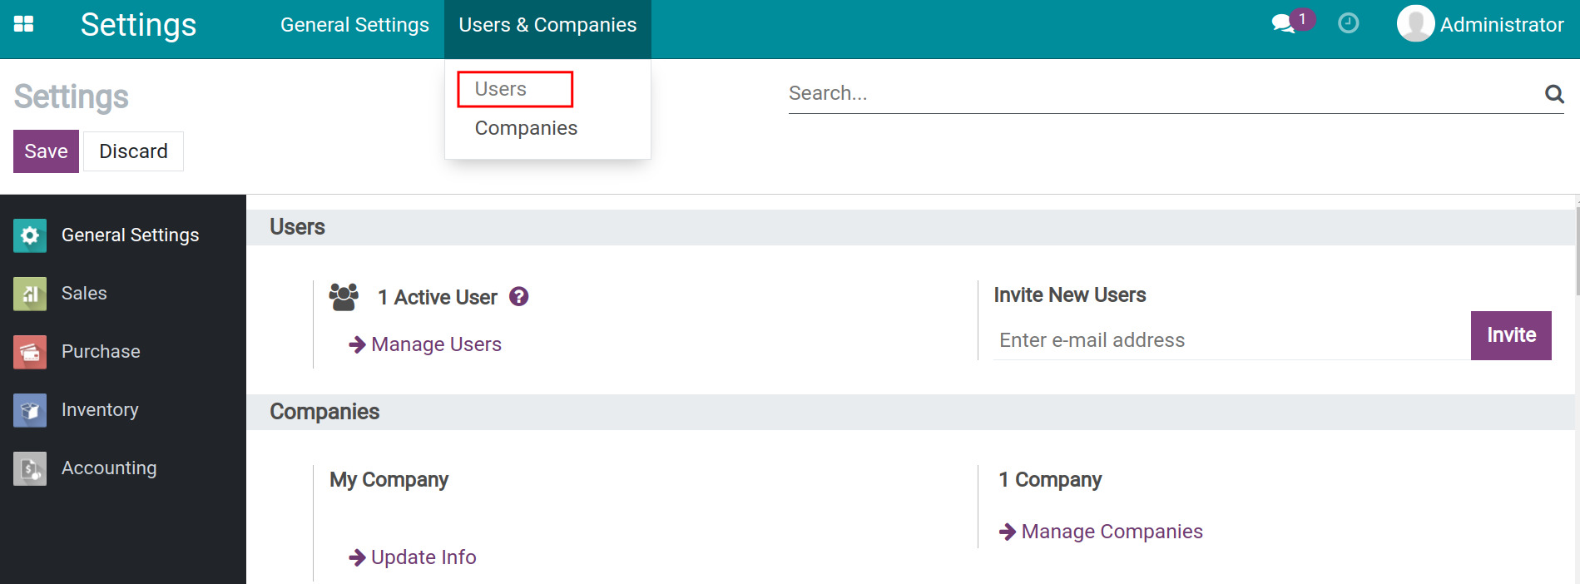Focus the Enter e-mail address field
The image size is (1580, 584).
point(1231,340)
